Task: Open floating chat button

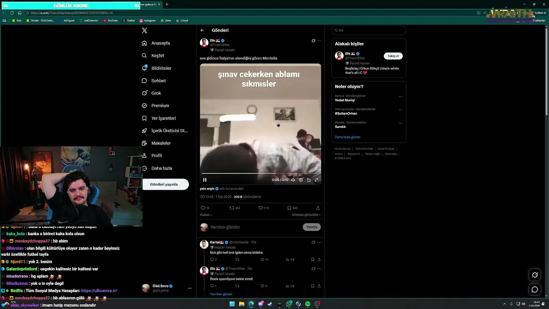Action: 535,290
